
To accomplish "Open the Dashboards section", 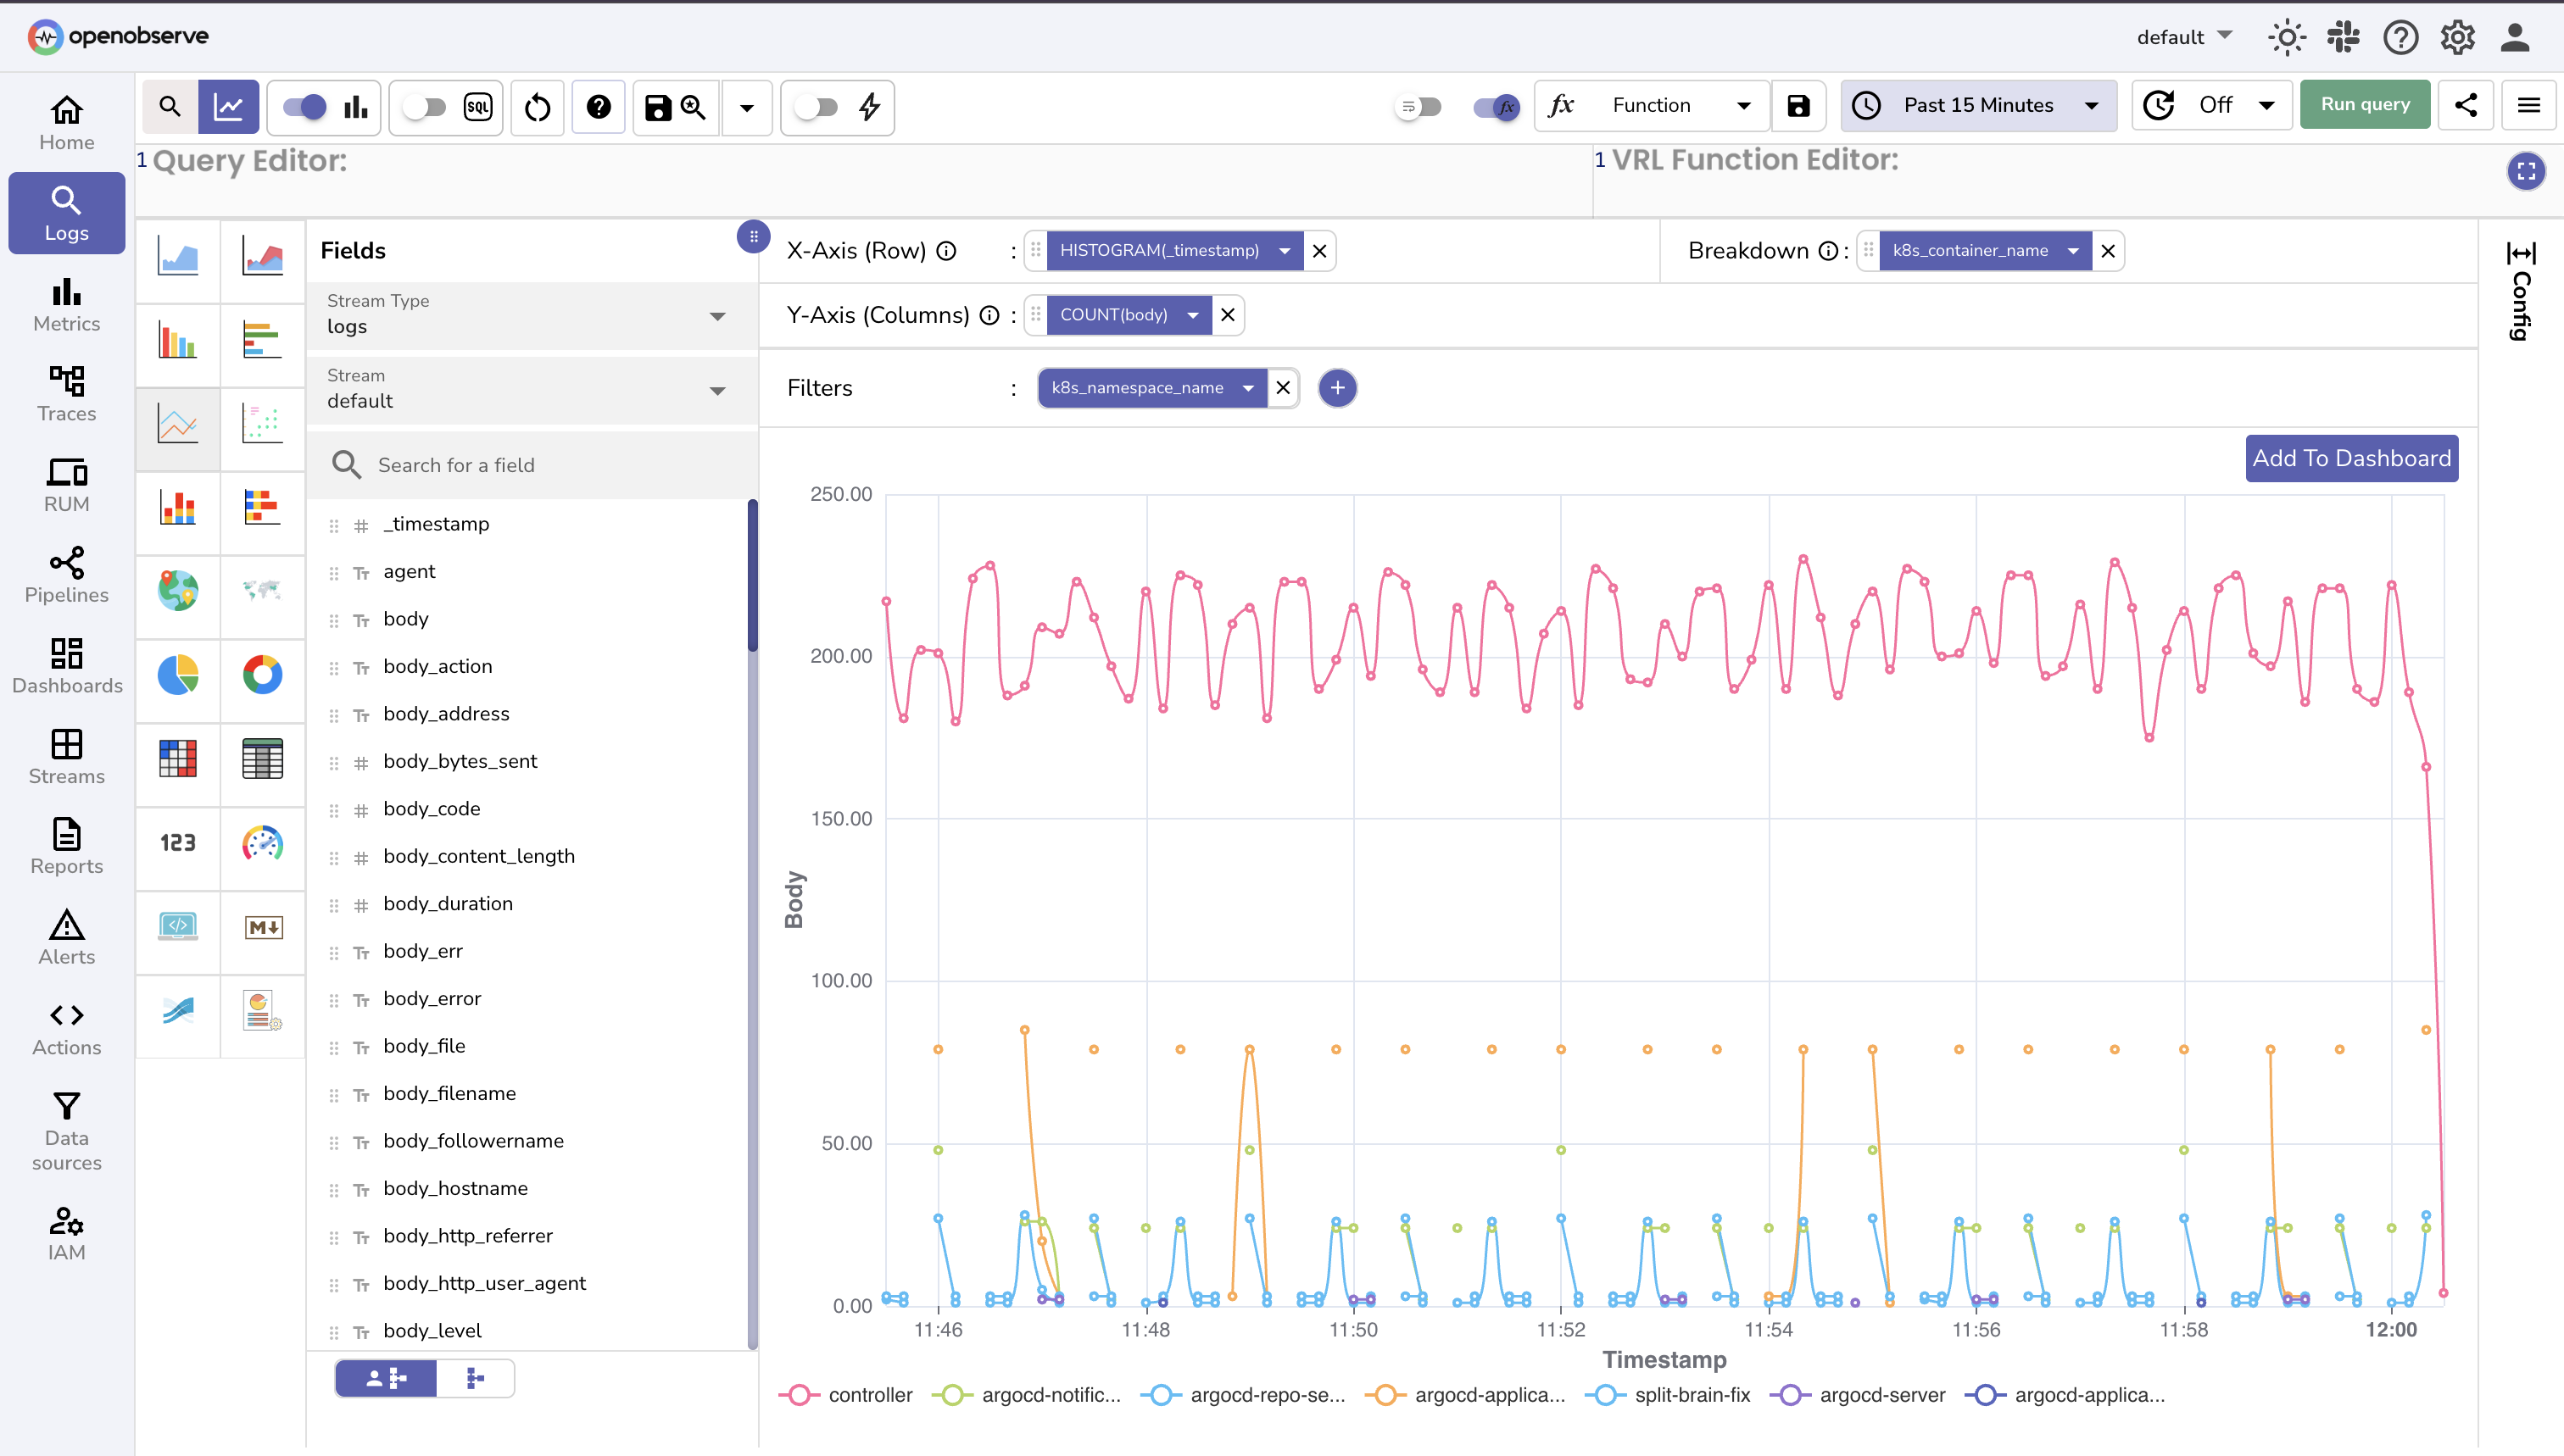I will pyautogui.click(x=66, y=666).
